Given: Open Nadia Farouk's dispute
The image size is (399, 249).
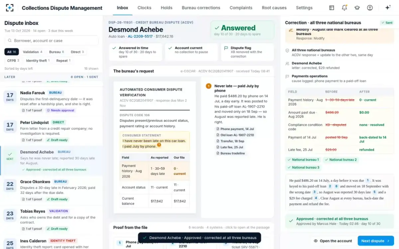Looking at the screenshot, I should click(52, 102).
